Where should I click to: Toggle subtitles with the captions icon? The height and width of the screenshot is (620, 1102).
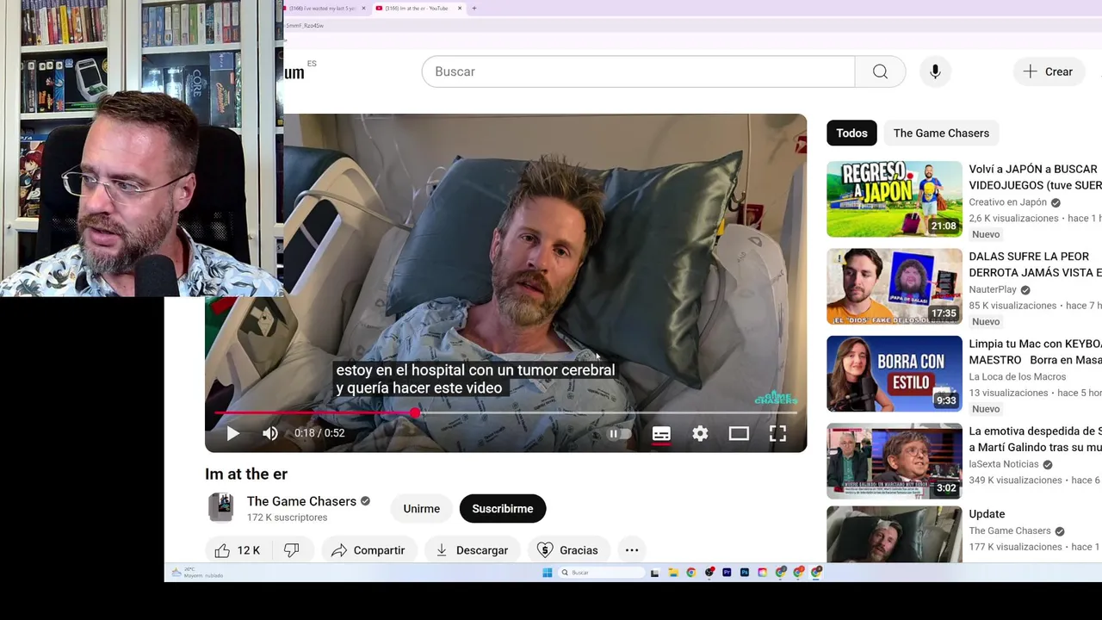pos(661,433)
